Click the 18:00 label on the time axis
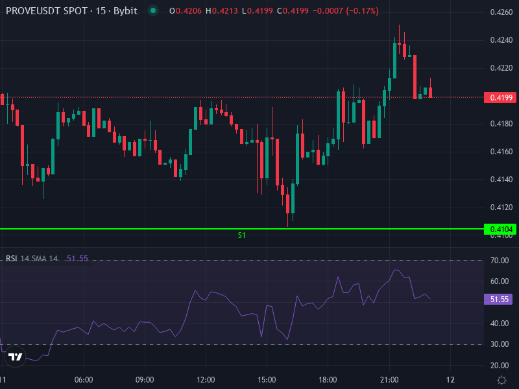Viewport: 519px width, 389px height. point(330,380)
